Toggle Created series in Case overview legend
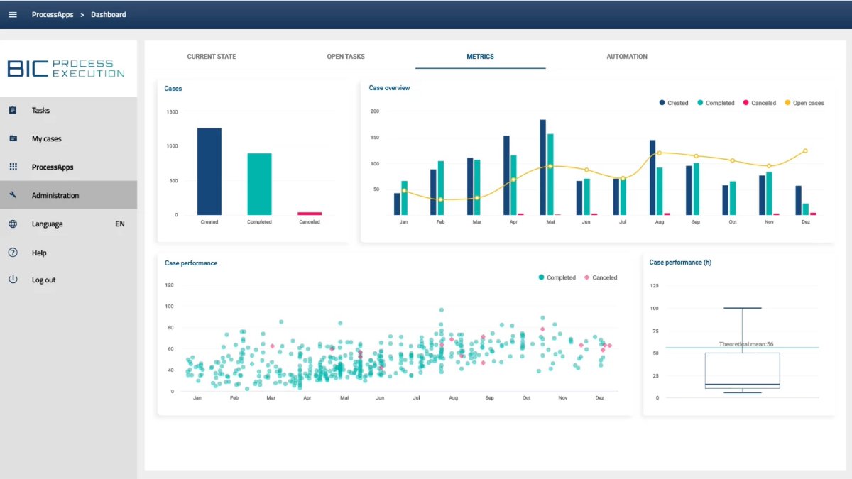The height and width of the screenshot is (479, 852). (x=674, y=103)
